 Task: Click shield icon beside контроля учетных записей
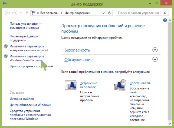[x=6, y=46]
